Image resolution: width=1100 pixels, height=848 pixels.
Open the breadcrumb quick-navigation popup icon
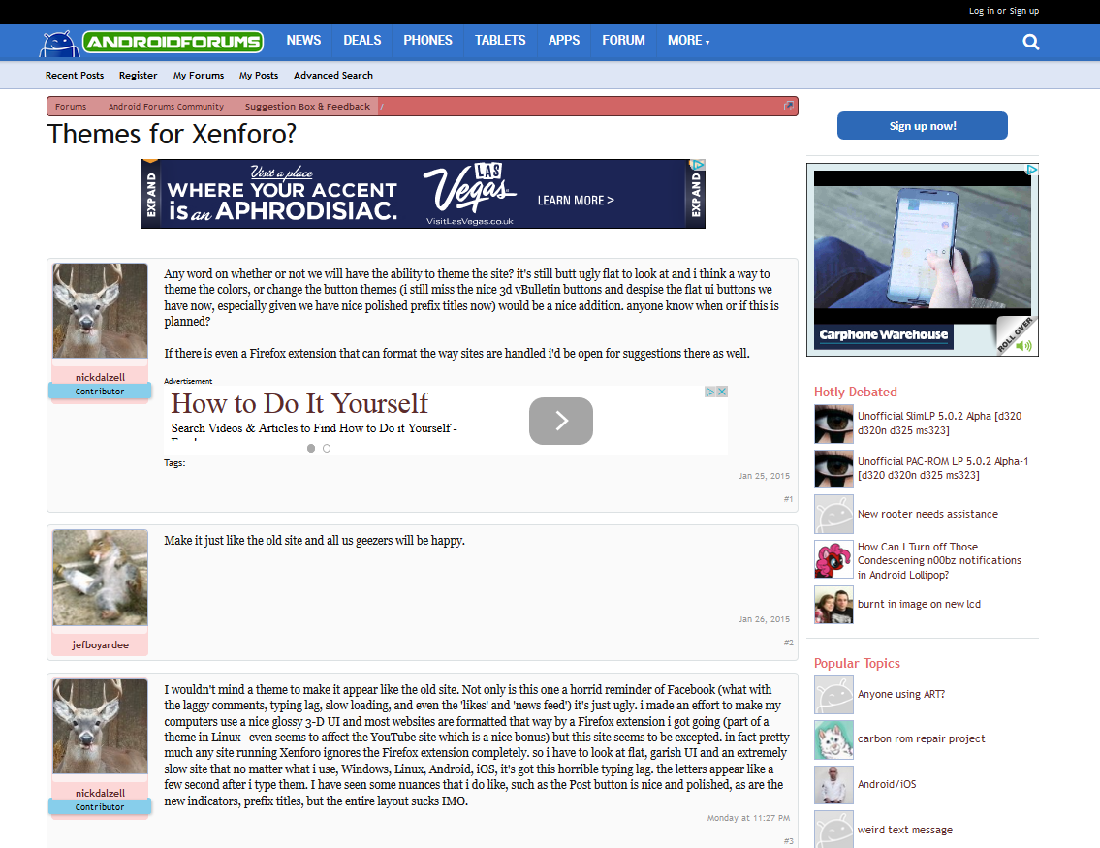click(x=789, y=107)
